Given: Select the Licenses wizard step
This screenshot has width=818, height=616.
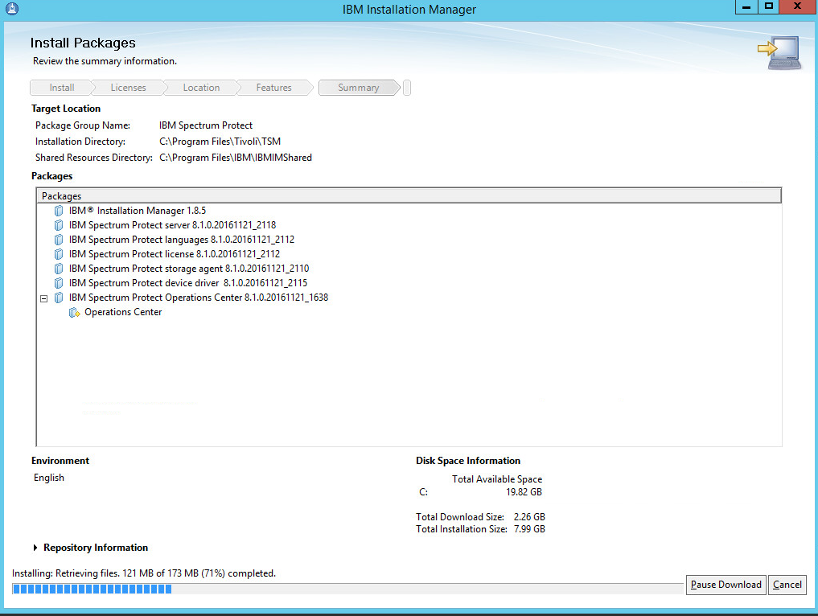Looking at the screenshot, I should pos(128,88).
